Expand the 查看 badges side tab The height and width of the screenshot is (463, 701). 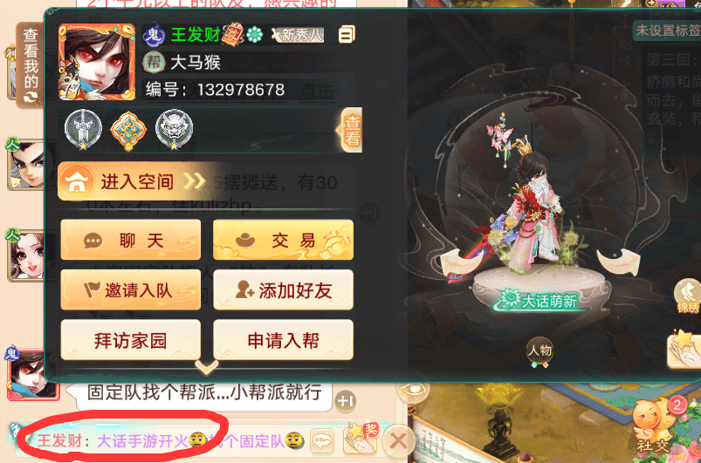[x=350, y=130]
